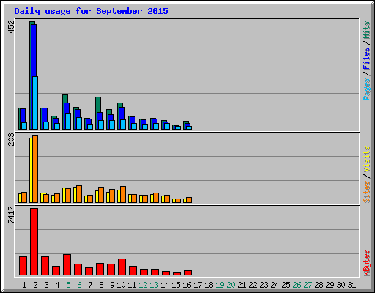Click day 24 on the date axis
The width and height of the screenshot is (375, 293).
pos(275,285)
